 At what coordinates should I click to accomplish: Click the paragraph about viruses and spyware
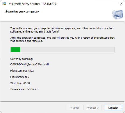coord(62,30)
